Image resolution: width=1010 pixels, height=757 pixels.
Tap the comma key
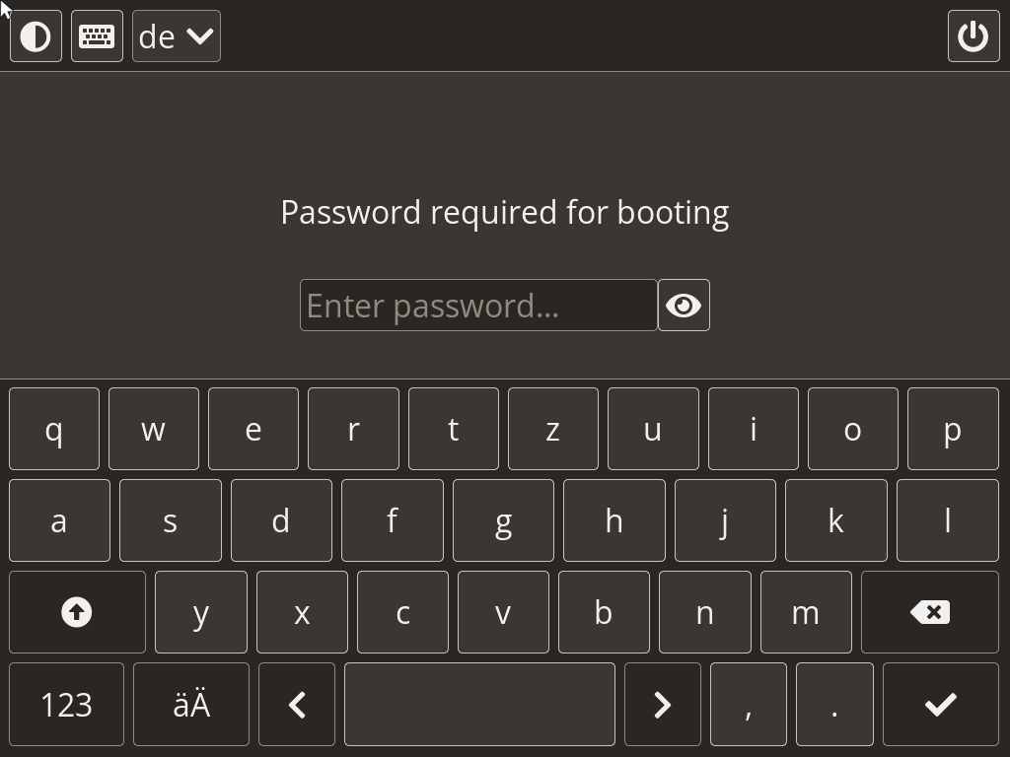tap(748, 704)
